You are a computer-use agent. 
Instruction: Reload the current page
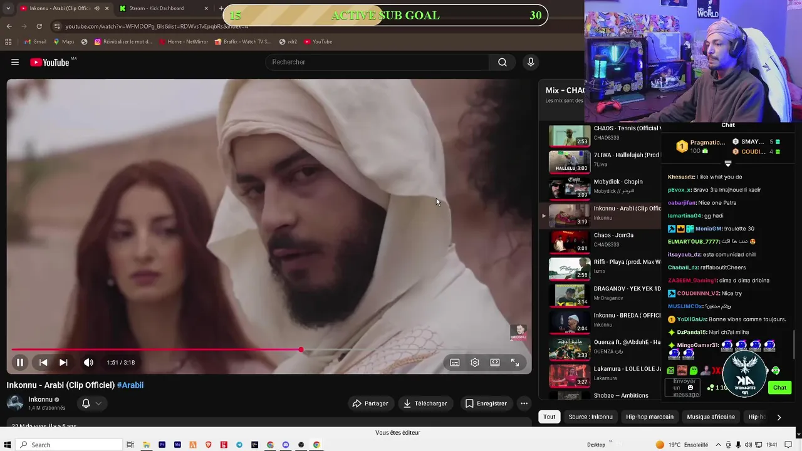[x=39, y=26]
